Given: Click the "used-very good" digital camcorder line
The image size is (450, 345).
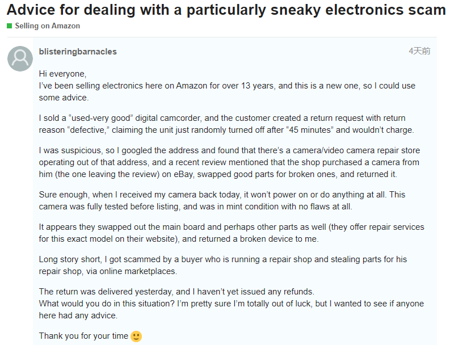Looking at the screenshot, I should coord(222,118).
